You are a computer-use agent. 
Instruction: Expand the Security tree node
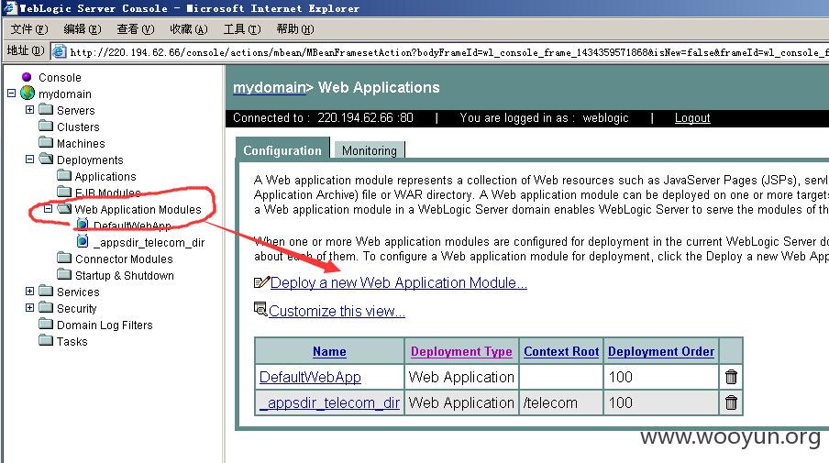29,308
